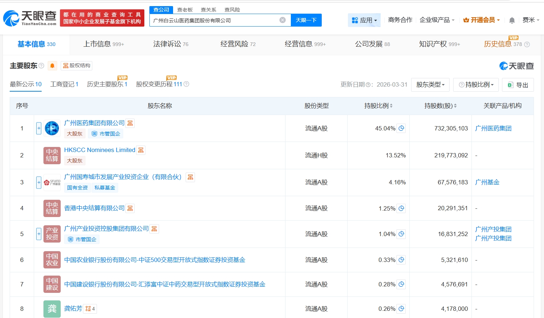View pie chart icon next to 1.04%
Image resolution: width=544 pixels, height=318 pixels.
point(401,234)
